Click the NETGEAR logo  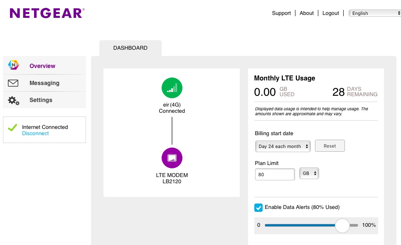coord(47,13)
